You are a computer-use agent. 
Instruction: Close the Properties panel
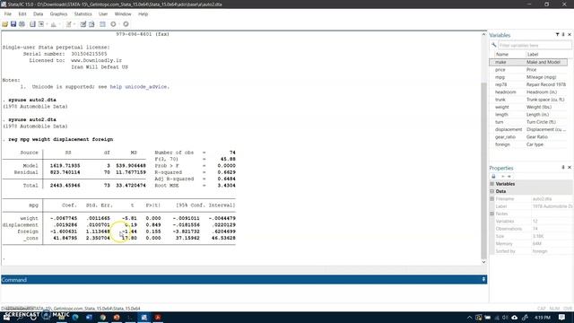click(x=570, y=168)
